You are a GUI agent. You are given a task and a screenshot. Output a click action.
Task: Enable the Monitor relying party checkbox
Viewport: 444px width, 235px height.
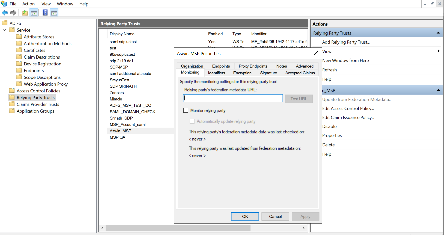click(186, 110)
